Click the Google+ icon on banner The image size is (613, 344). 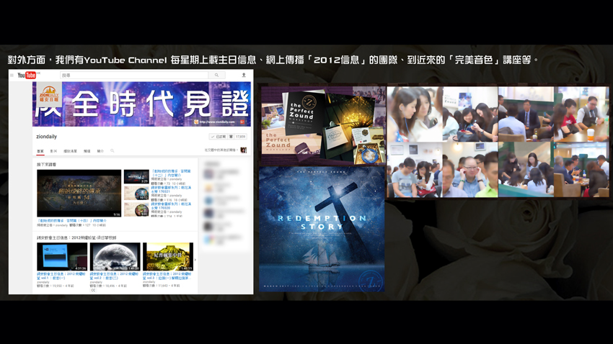(x=242, y=122)
